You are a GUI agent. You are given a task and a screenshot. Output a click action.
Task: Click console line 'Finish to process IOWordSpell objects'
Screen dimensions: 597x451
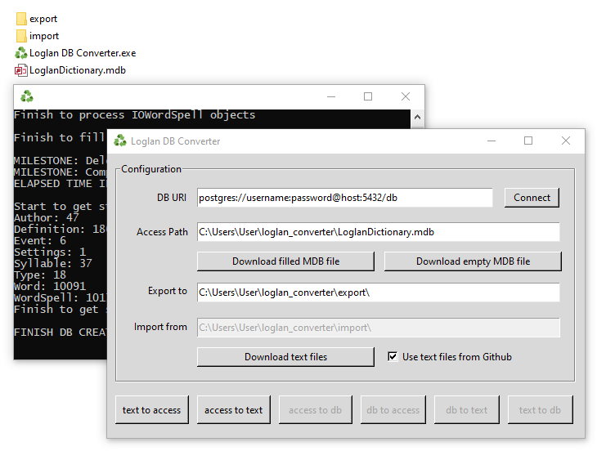[134, 115]
